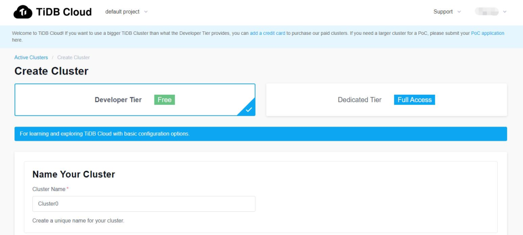Focus the Cluster Name input field
This screenshot has width=523, height=235.
click(x=144, y=204)
